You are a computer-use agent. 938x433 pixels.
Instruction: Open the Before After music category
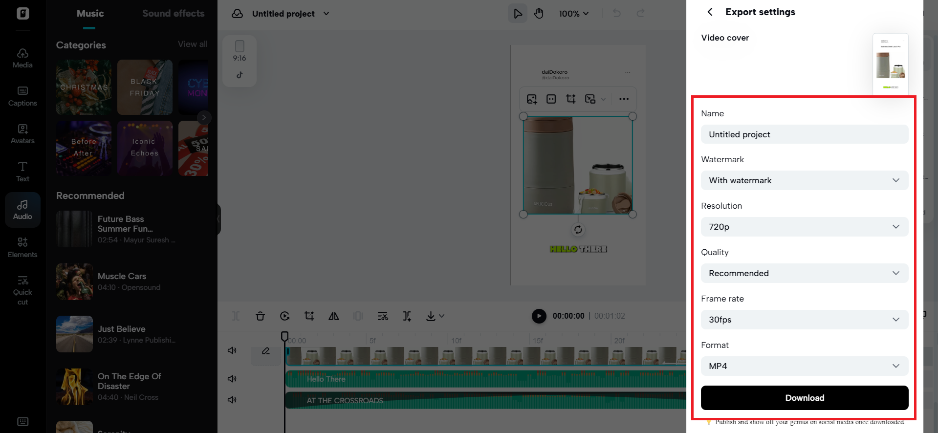(x=84, y=148)
